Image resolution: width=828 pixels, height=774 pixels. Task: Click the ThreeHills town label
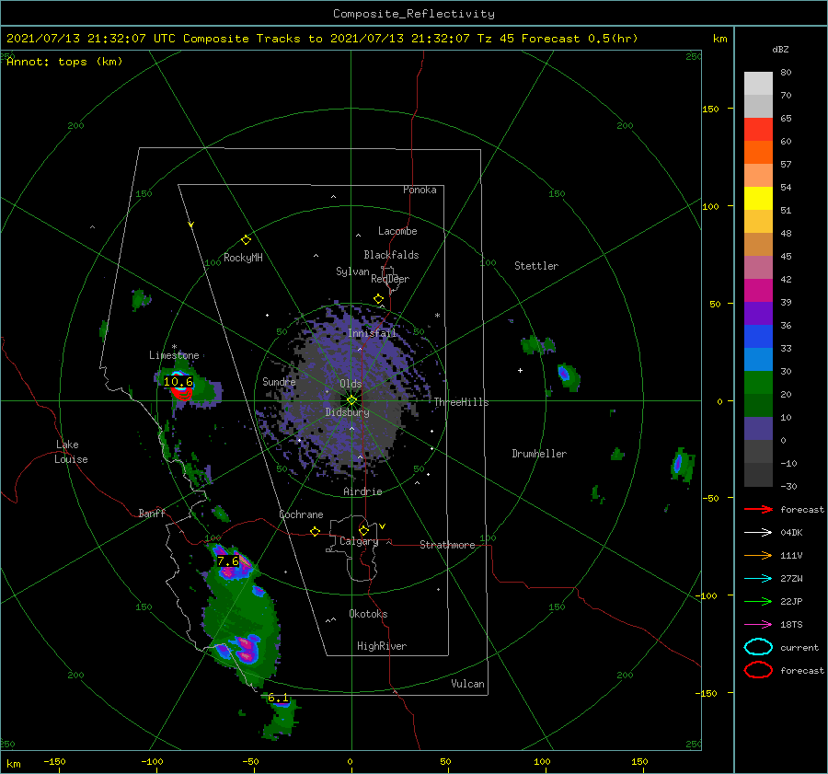462,402
